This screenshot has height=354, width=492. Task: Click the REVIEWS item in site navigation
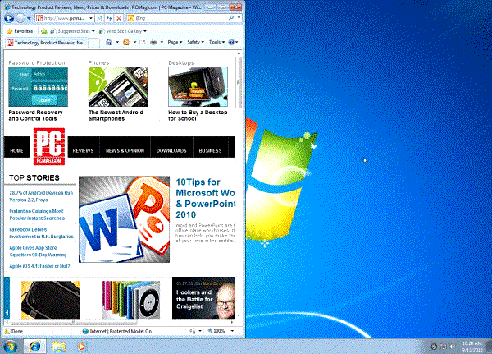tap(83, 151)
